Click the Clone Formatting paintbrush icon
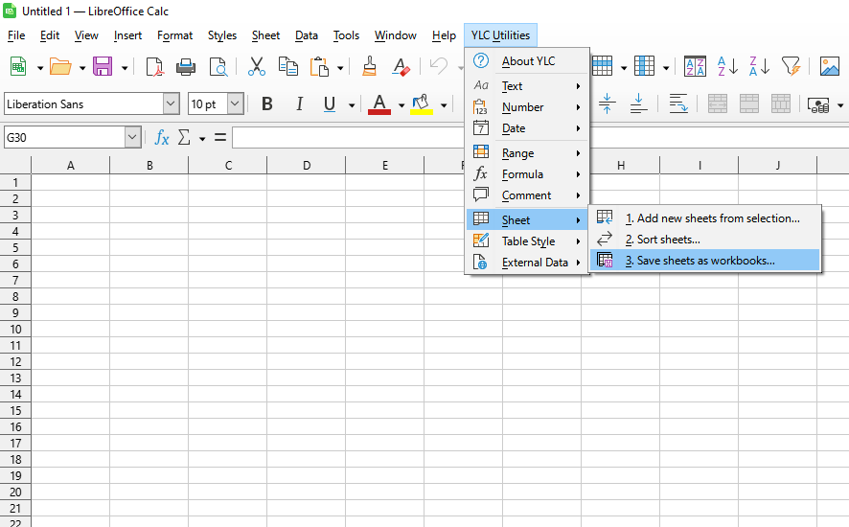 pos(369,66)
